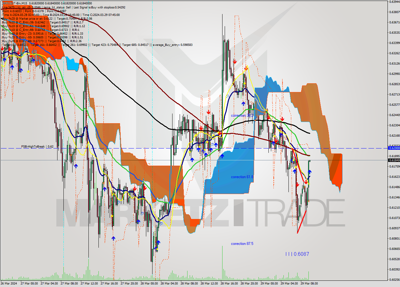Click the 'correction 38.2' chart label
Viewport: 400px width, 287px height.
pos(242,115)
